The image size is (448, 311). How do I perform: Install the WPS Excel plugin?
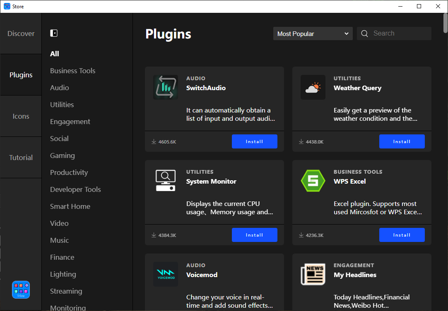point(402,235)
